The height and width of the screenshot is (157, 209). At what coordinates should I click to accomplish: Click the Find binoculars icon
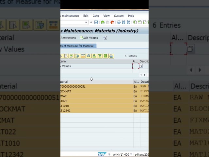pos(123,22)
